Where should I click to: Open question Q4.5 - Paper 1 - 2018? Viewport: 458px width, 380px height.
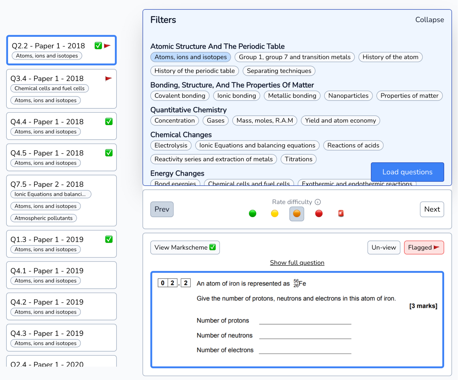61,157
